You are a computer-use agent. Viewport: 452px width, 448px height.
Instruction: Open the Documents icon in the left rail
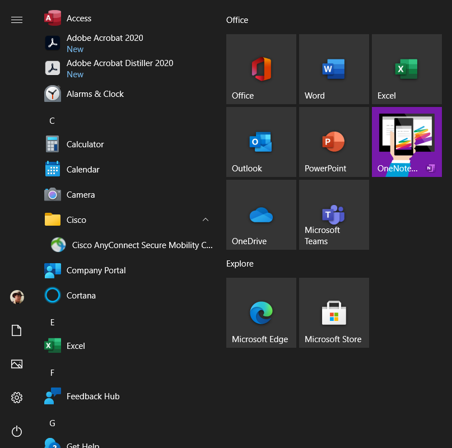coord(16,330)
